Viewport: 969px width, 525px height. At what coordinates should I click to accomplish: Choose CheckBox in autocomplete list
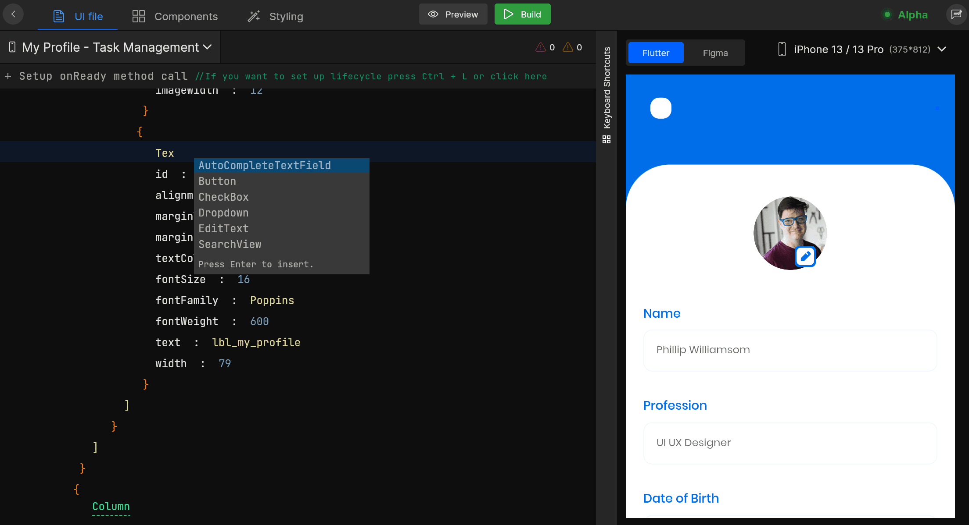282,197
